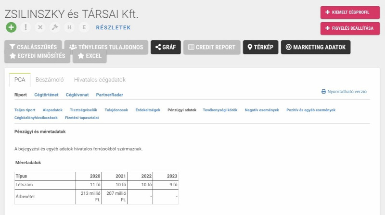The height and width of the screenshot is (215, 385).
Task: Open Cégközlönyhivatkozások link
Action: (x=36, y=118)
